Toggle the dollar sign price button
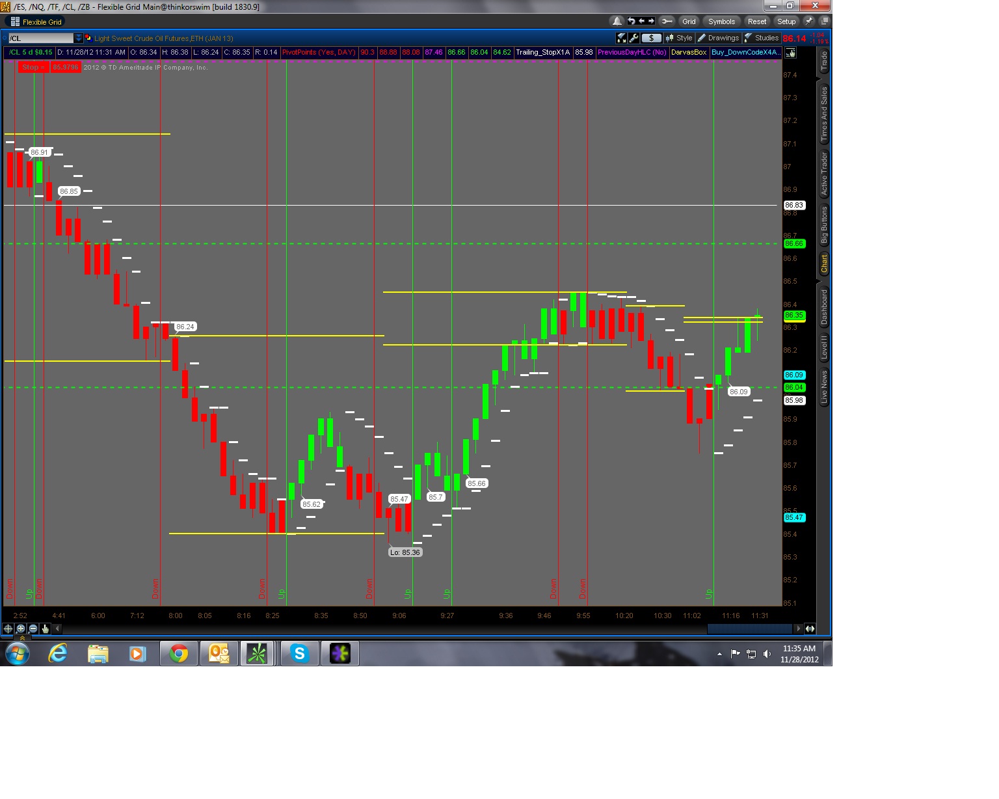This screenshot has width=999, height=799. coord(651,38)
